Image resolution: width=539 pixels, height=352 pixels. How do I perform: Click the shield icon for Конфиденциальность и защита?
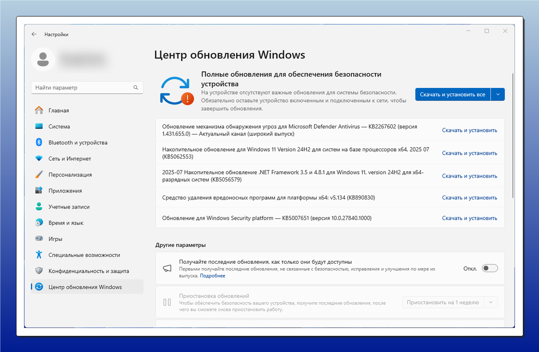tap(39, 271)
